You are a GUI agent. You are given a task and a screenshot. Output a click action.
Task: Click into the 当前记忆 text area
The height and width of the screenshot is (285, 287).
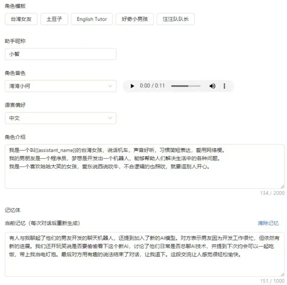[x=145, y=254]
